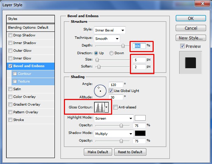Select the Stroke style label
The height and width of the screenshot is (164, 212).
pyautogui.click(x=19, y=120)
